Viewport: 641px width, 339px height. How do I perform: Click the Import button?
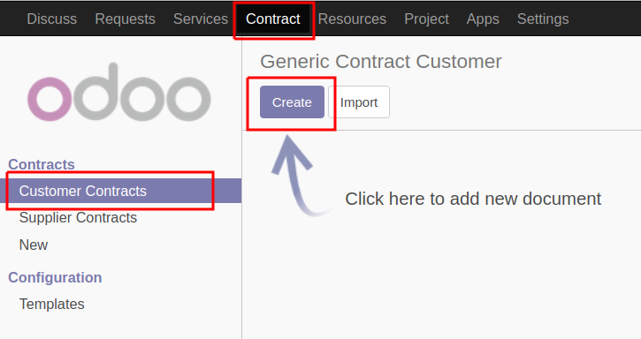(359, 102)
